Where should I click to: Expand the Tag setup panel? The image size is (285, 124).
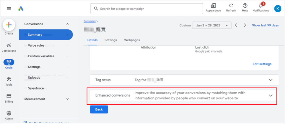271,80
